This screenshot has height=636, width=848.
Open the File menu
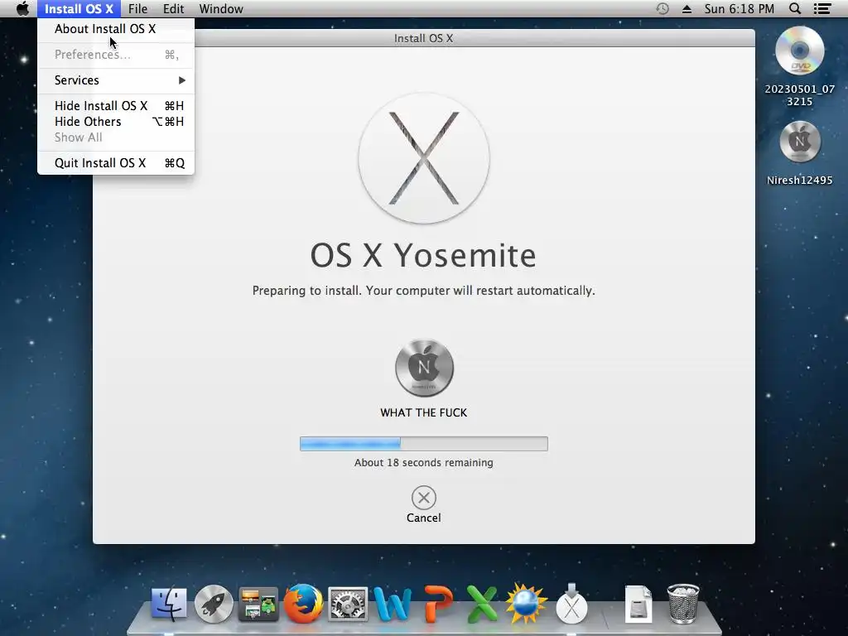point(138,8)
